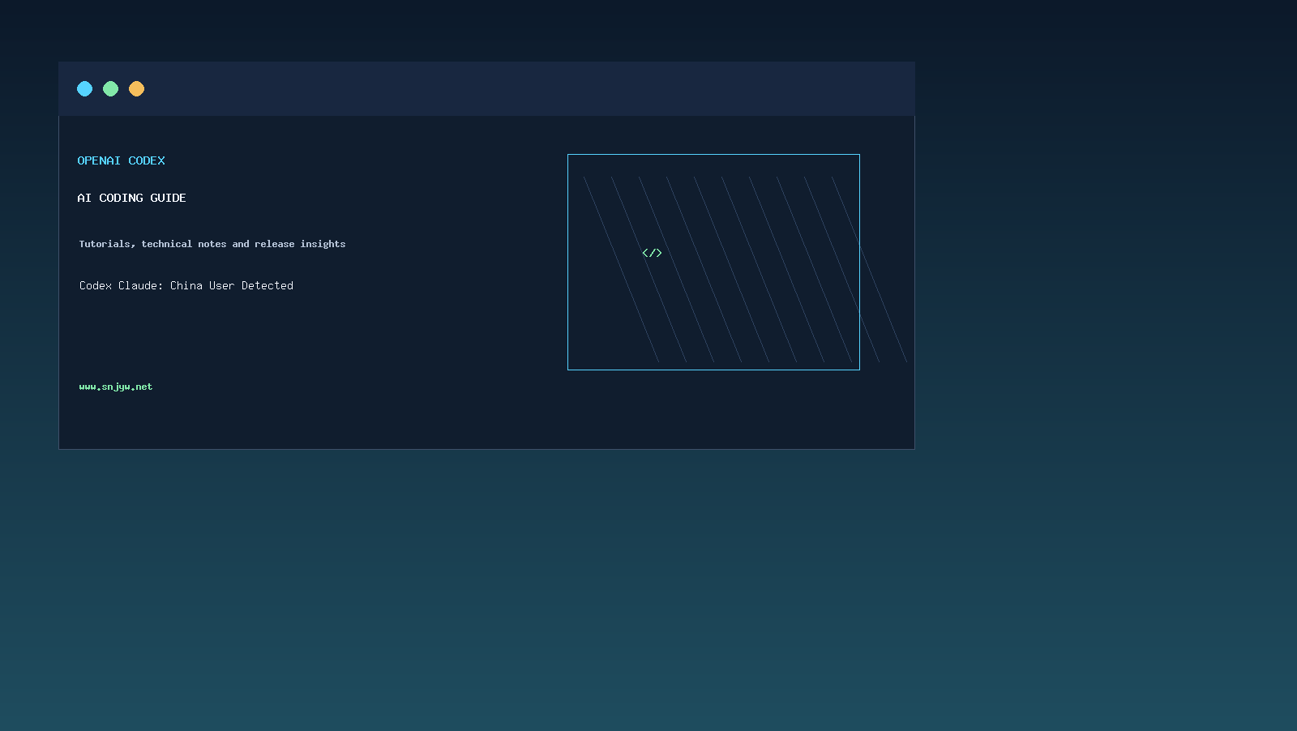Image resolution: width=1297 pixels, height=731 pixels.
Task: Select the OPENAI CODEX heading
Action: pyautogui.click(x=121, y=160)
